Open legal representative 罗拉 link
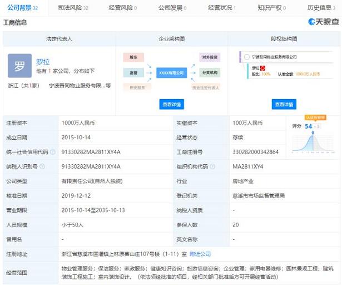 point(43,62)
